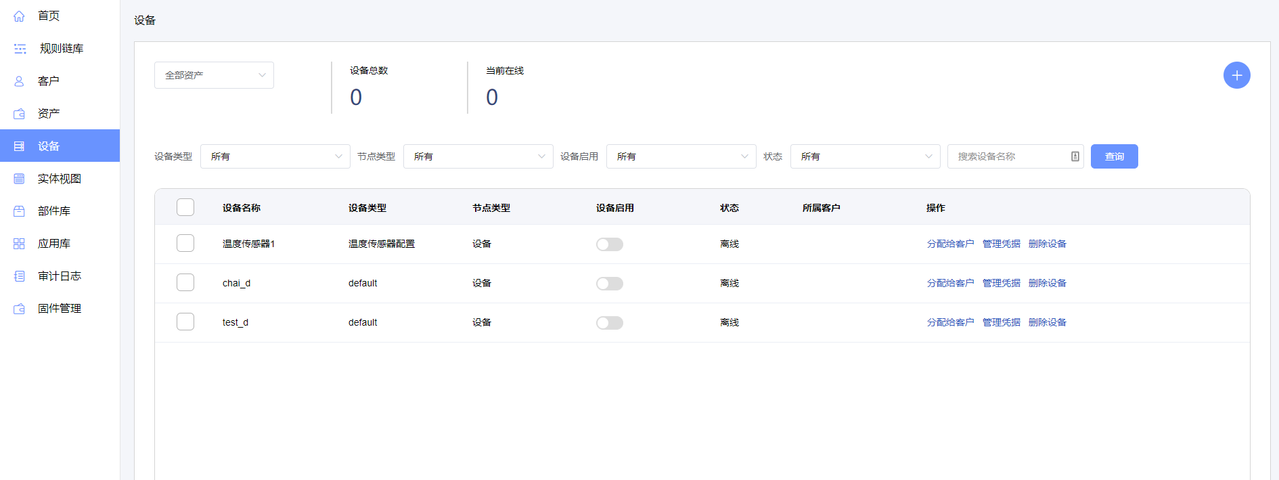Click 管理凭据 for chai_d
1279x480 pixels.
point(1001,283)
